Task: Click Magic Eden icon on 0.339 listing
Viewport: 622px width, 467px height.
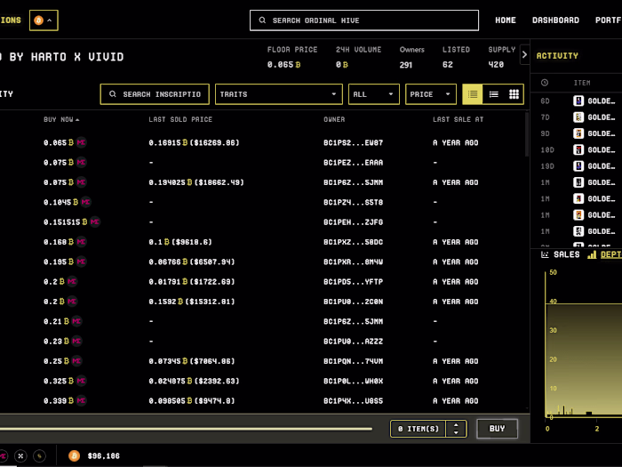Action: coord(82,400)
